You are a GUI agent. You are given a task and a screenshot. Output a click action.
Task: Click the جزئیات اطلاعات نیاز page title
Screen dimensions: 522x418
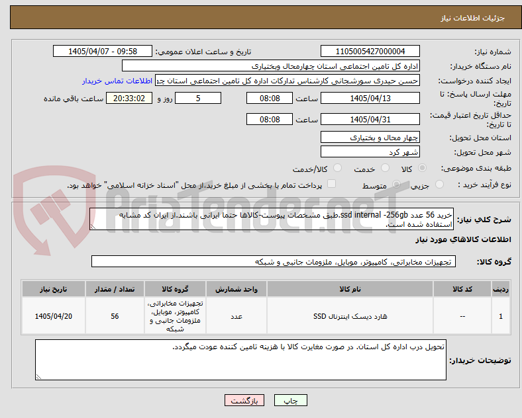473,18
